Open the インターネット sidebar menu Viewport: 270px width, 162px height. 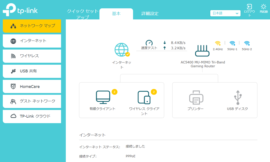click(x=32, y=41)
